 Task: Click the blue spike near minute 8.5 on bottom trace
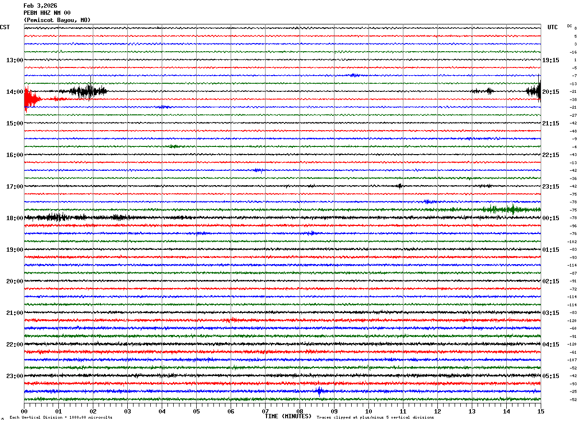click(319, 391)
